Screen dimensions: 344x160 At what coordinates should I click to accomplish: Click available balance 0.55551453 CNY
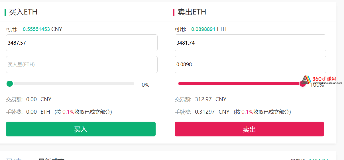click(x=42, y=29)
